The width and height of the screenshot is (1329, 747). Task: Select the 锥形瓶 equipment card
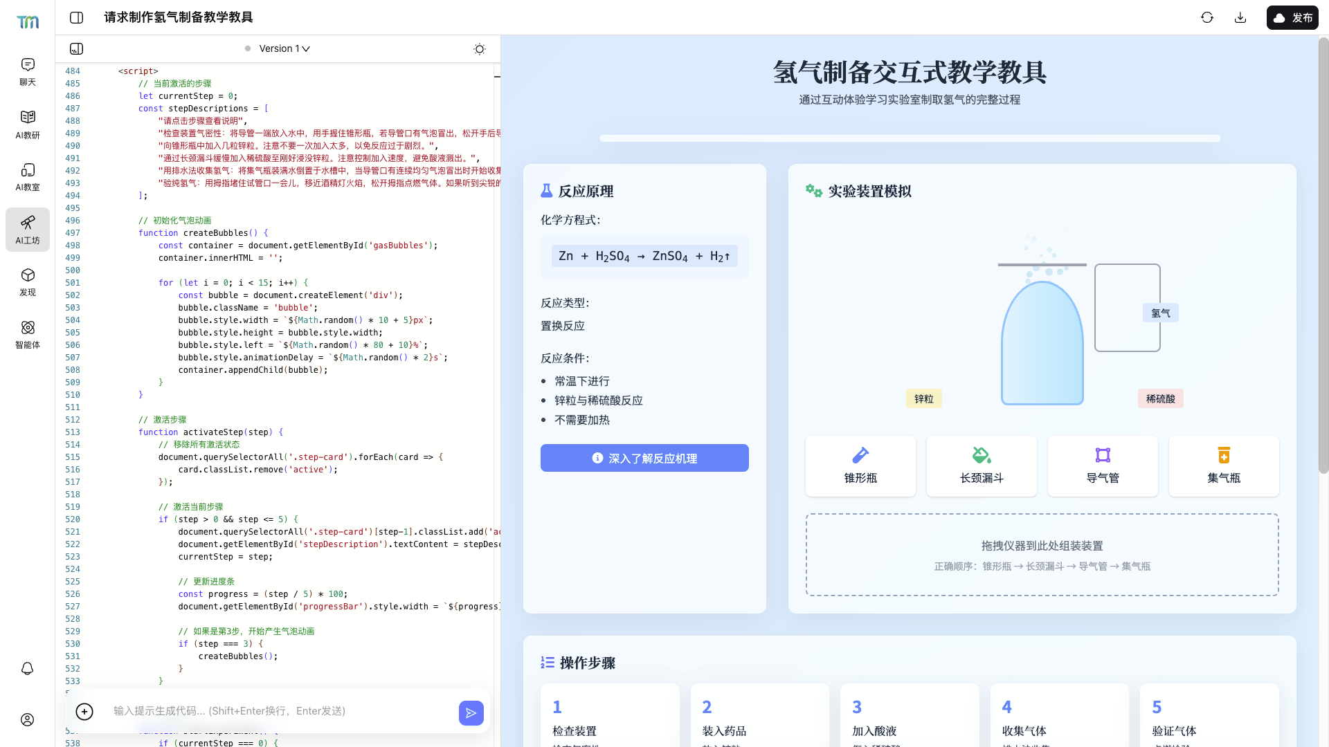tap(860, 465)
